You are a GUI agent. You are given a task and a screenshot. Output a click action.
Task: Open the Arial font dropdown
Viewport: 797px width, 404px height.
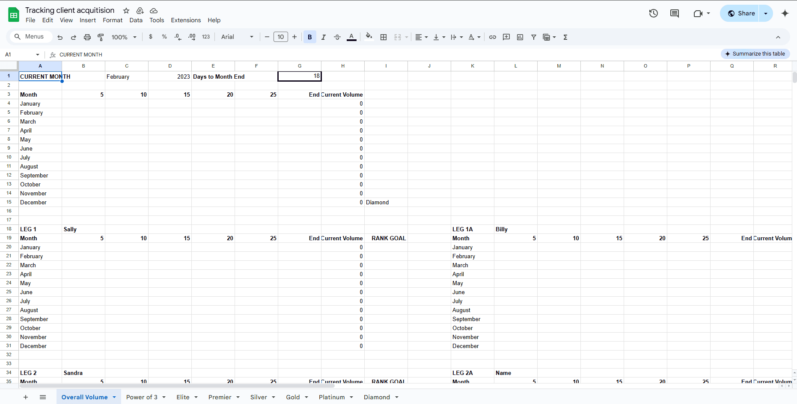pyautogui.click(x=237, y=37)
